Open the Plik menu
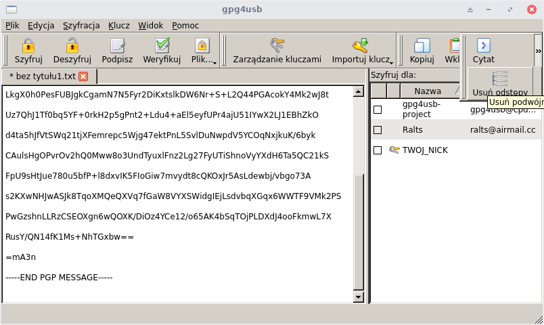544x325 pixels. pyautogui.click(x=12, y=25)
